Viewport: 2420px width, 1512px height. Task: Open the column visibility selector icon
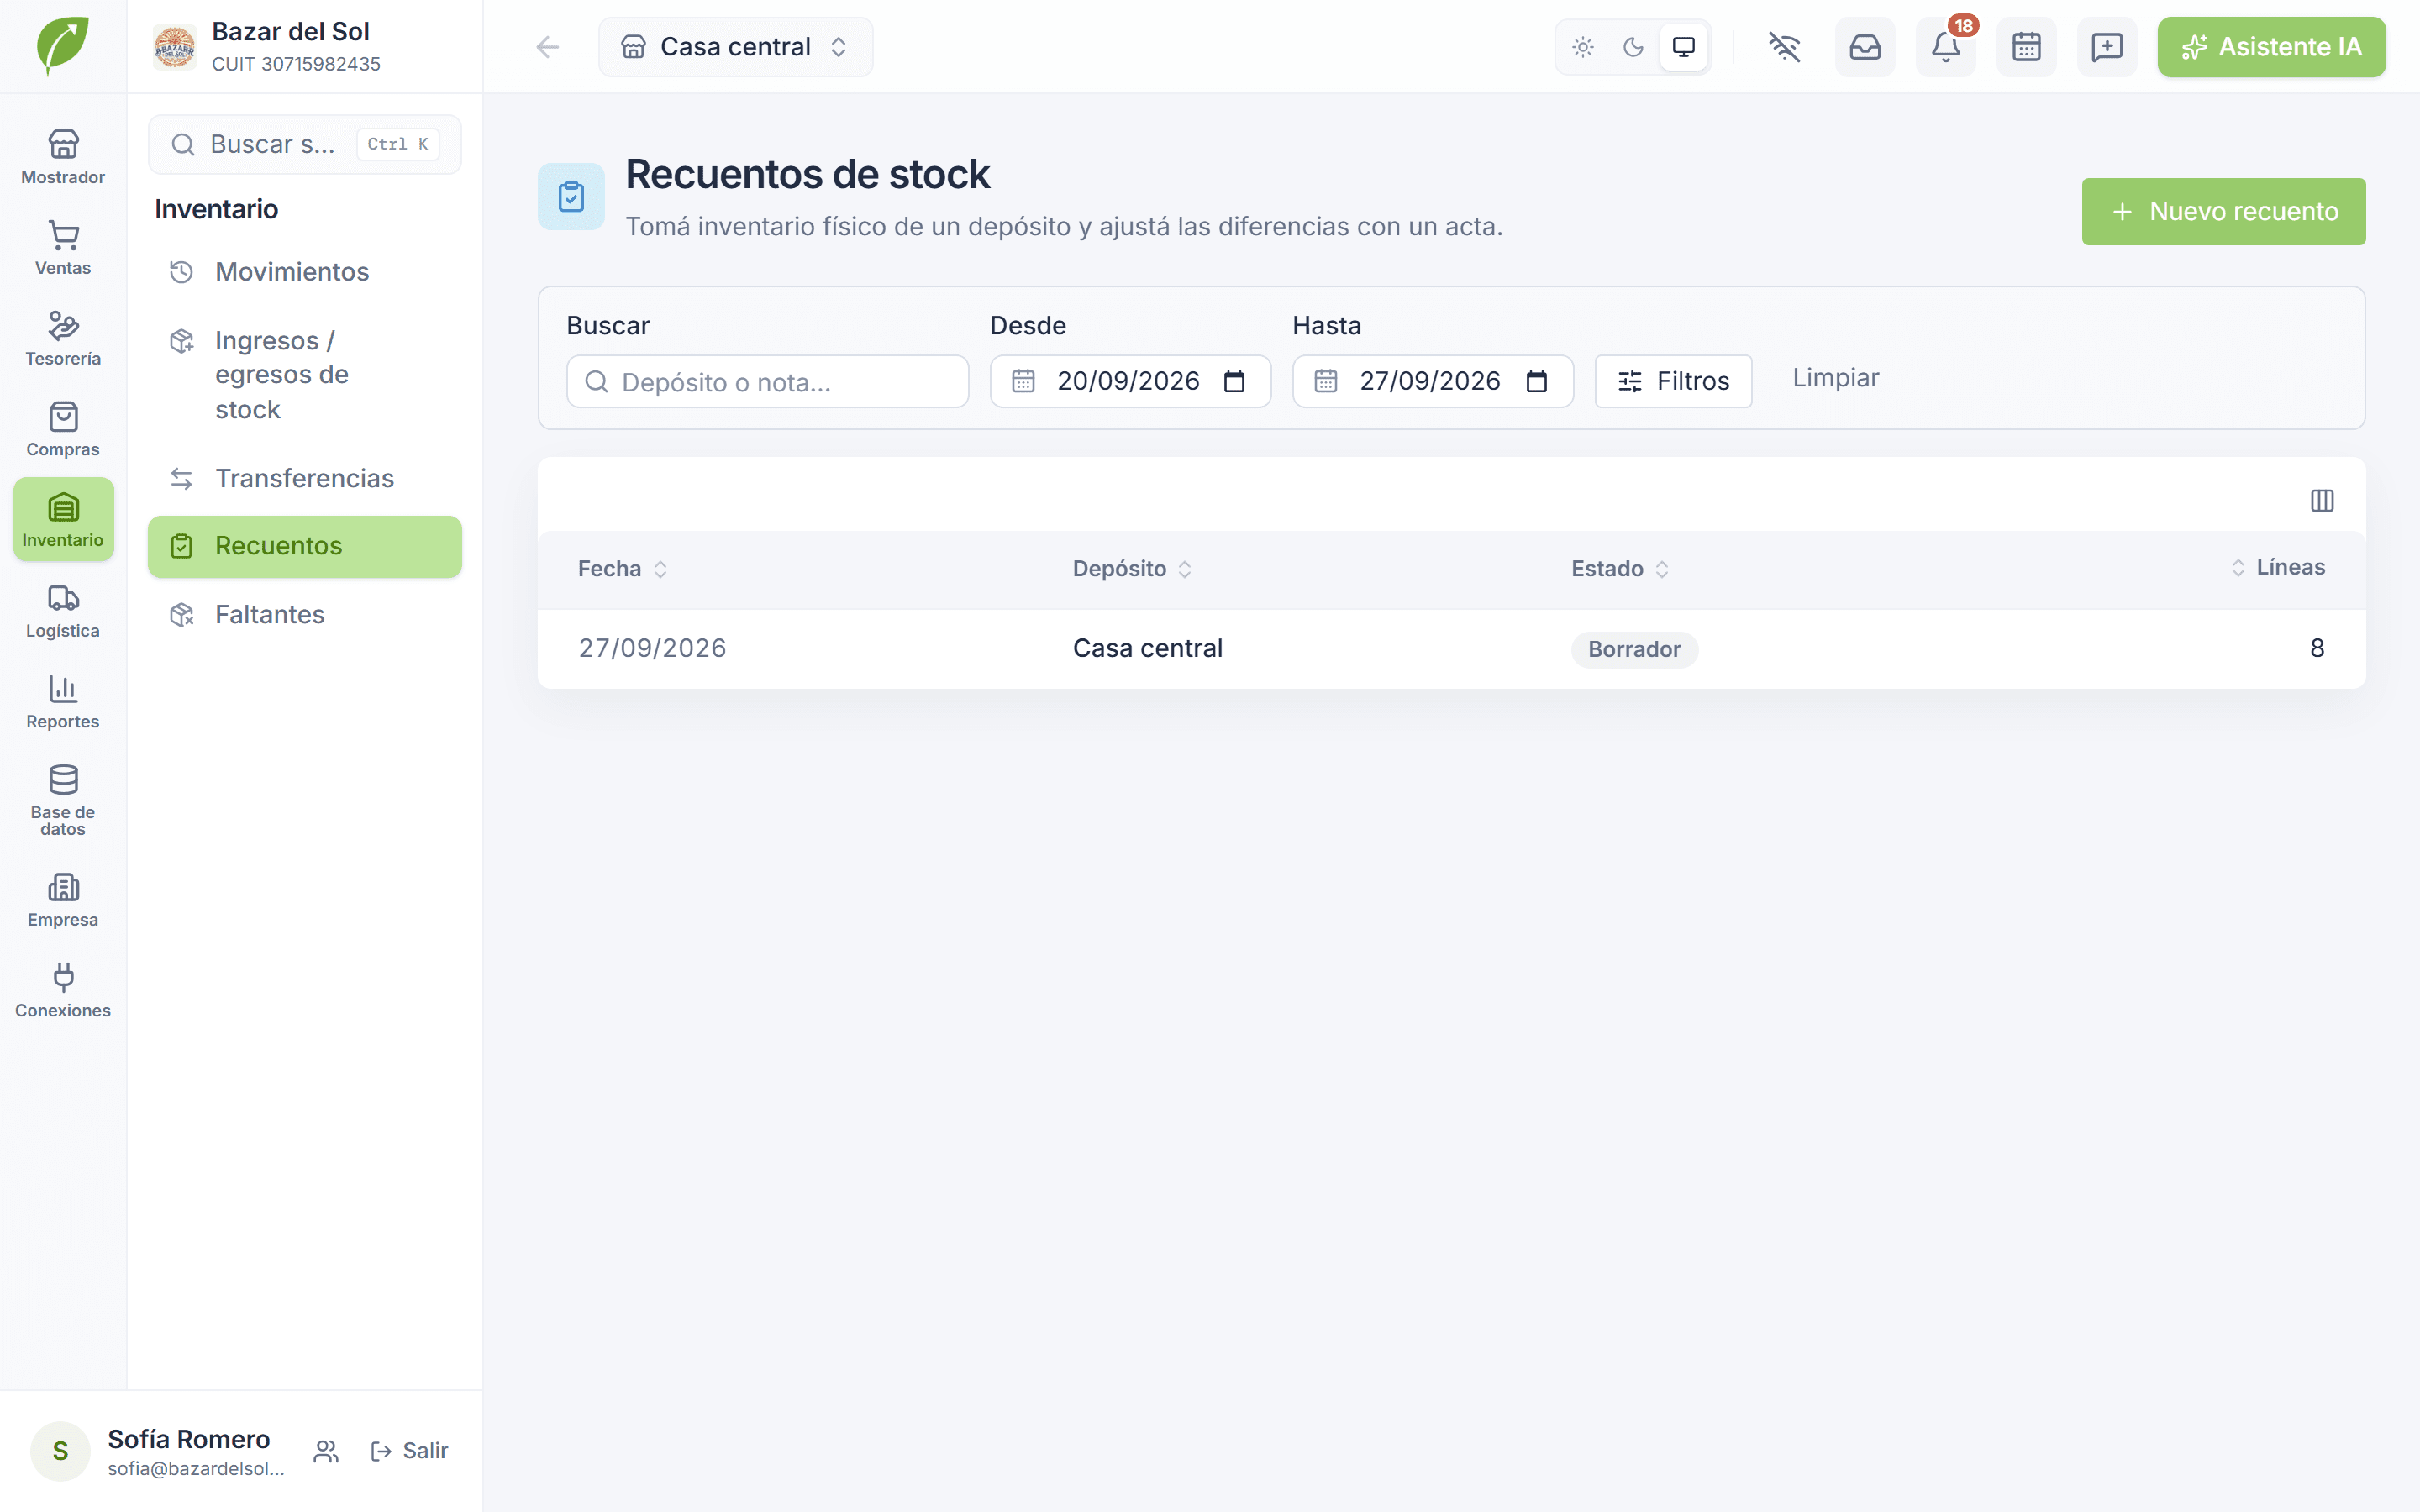[2322, 500]
